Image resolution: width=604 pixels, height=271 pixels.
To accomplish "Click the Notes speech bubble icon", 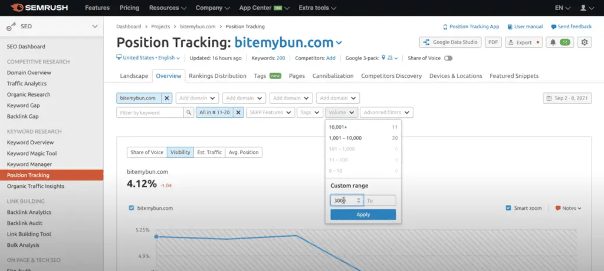I will pos(558,208).
